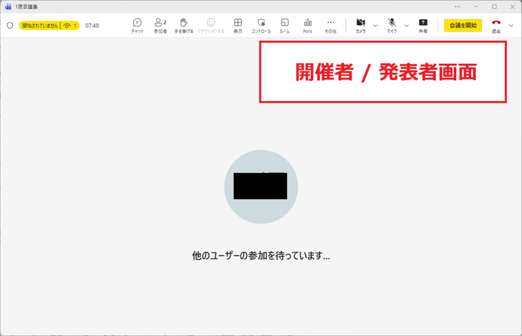
Task: Show the 参加者 (Participants) list
Action: [x=160, y=25]
